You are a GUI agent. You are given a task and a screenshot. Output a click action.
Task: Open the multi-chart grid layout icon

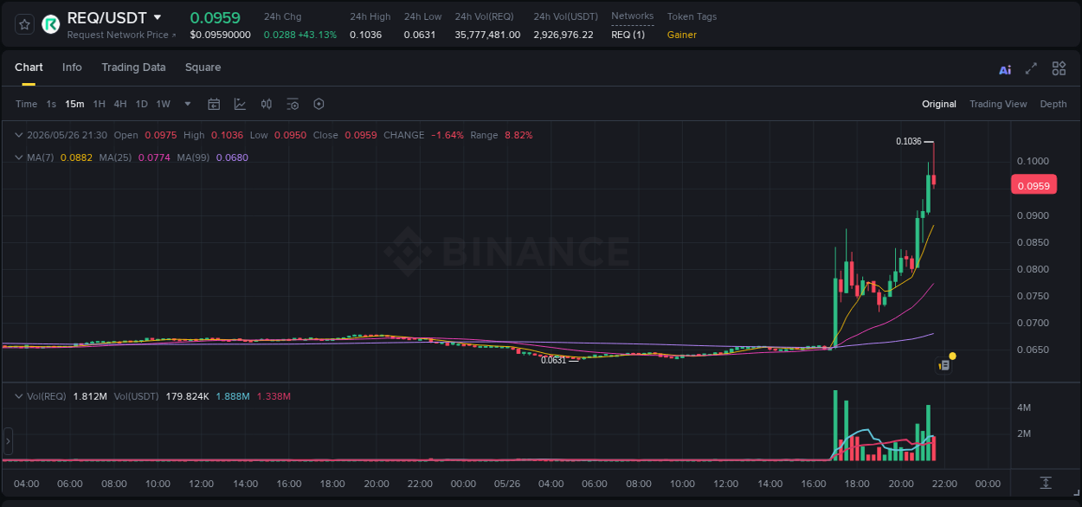click(1059, 68)
